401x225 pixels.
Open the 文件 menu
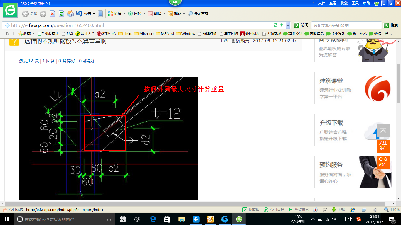click(x=322, y=3)
